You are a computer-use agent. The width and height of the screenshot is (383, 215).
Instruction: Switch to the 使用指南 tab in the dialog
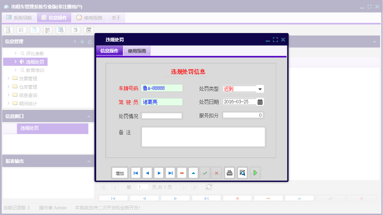pyautogui.click(x=137, y=50)
